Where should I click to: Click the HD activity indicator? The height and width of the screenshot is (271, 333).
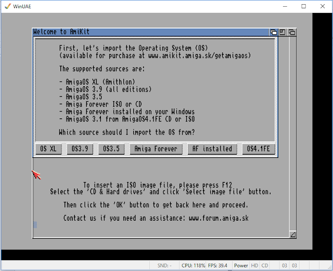coord(254,265)
